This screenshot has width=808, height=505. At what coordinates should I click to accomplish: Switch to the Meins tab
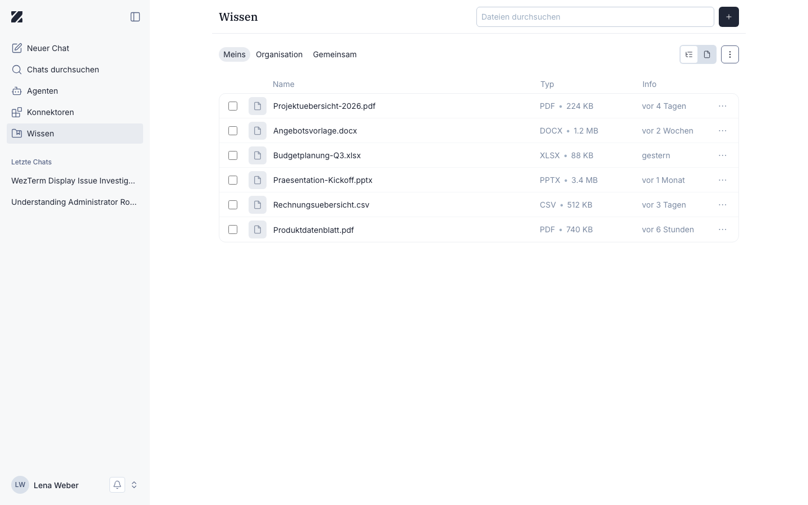(235, 54)
